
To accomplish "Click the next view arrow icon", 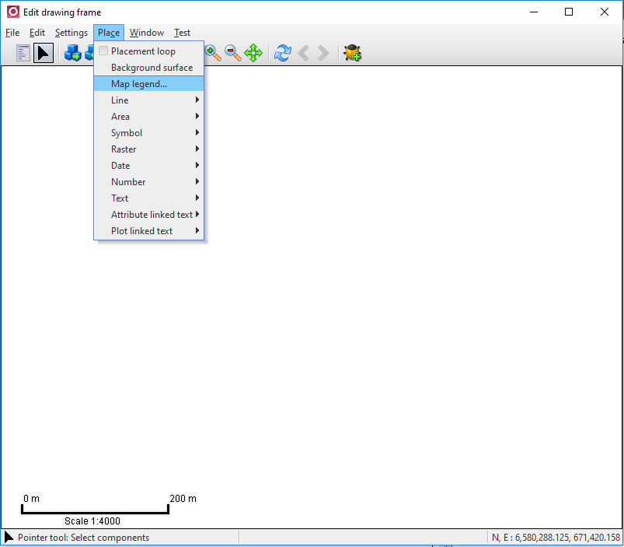I will (x=323, y=53).
